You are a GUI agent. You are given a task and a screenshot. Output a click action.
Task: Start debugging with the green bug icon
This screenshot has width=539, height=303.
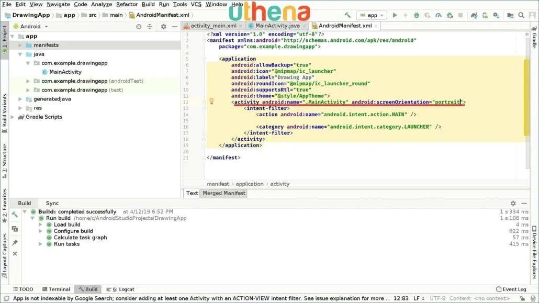(416, 15)
